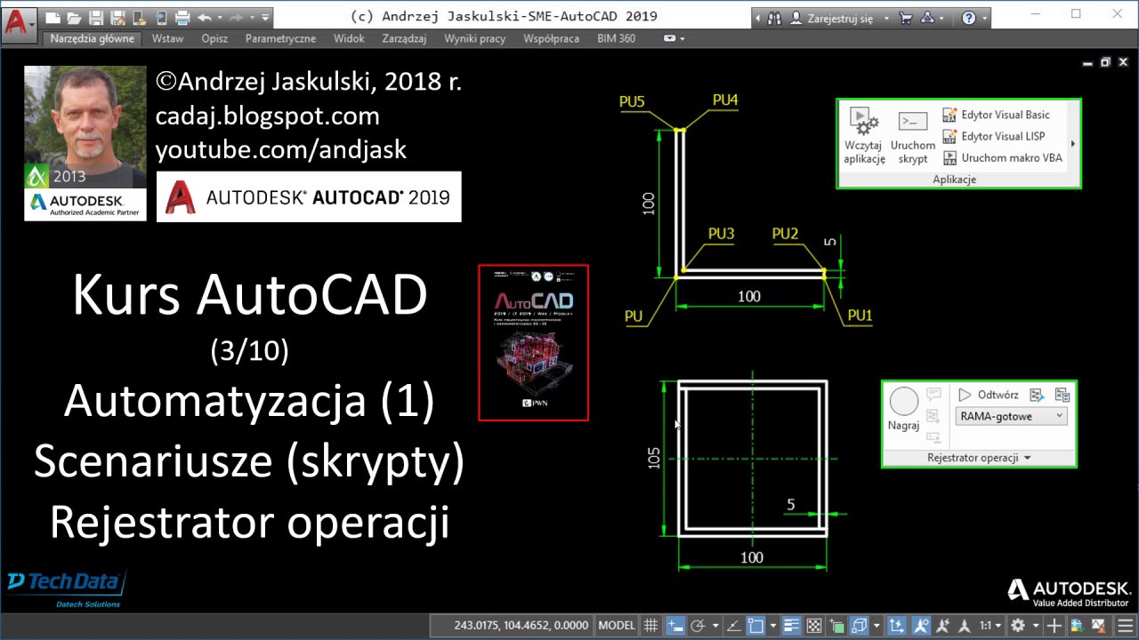This screenshot has height=640, width=1139.
Task: Click the binoculars search icon
Action: [774, 18]
